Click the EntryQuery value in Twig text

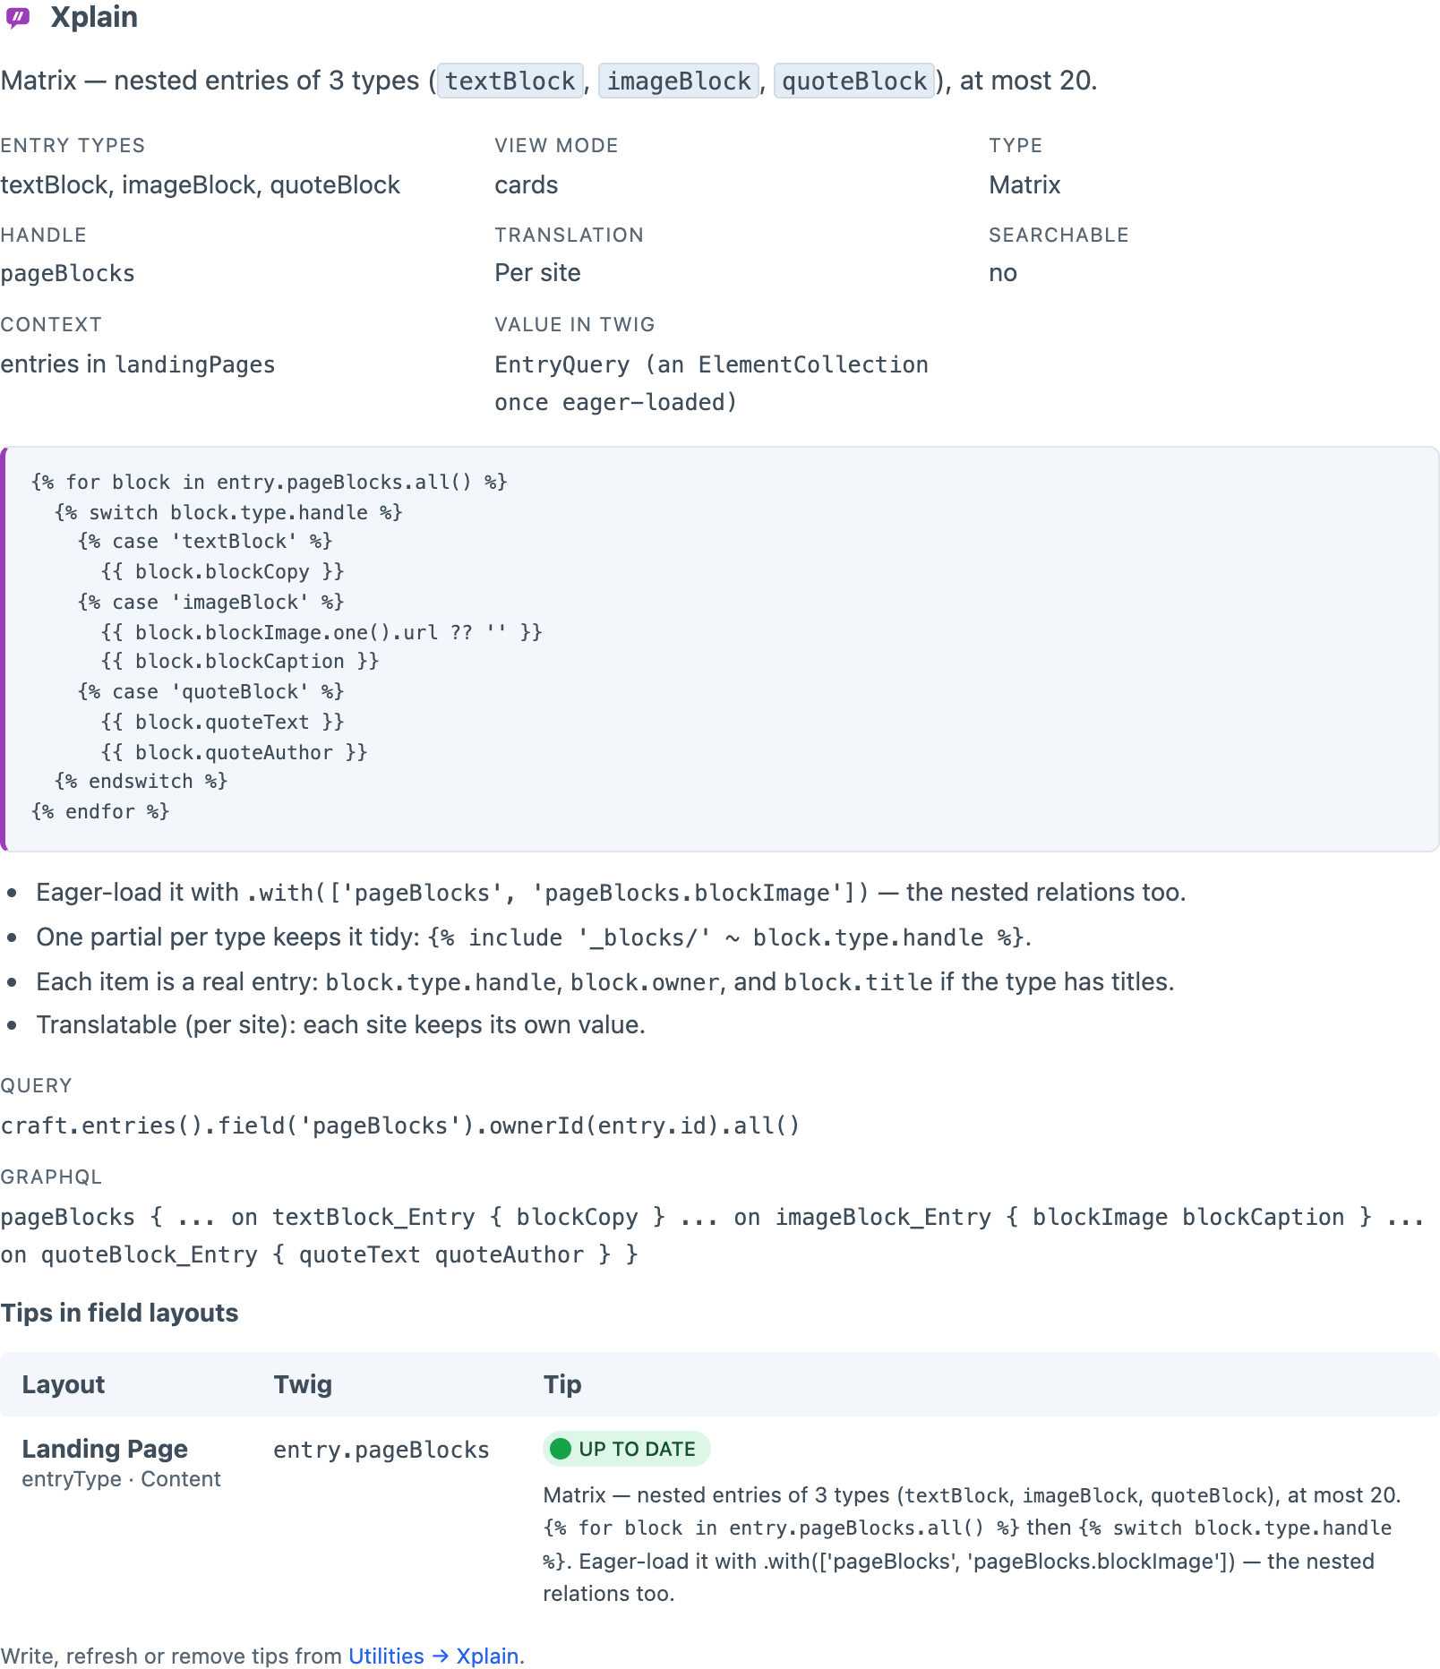(x=711, y=383)
